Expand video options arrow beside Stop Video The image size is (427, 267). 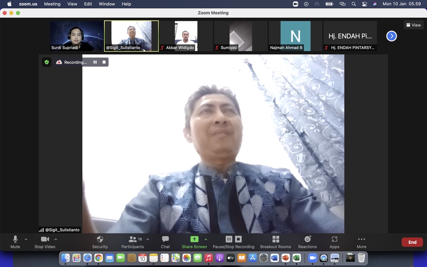tap(56, 239)
